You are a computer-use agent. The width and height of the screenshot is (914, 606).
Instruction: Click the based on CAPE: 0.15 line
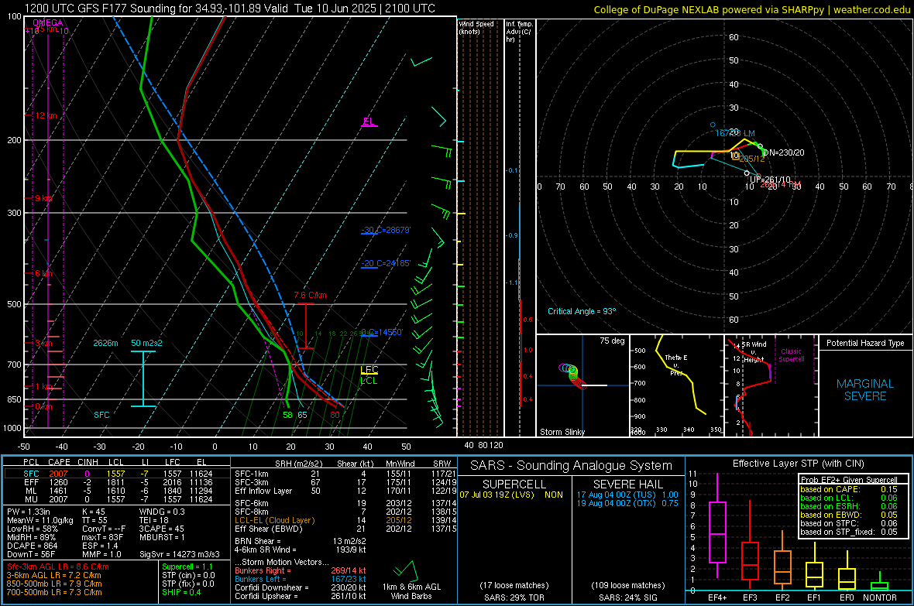point(848,489)
